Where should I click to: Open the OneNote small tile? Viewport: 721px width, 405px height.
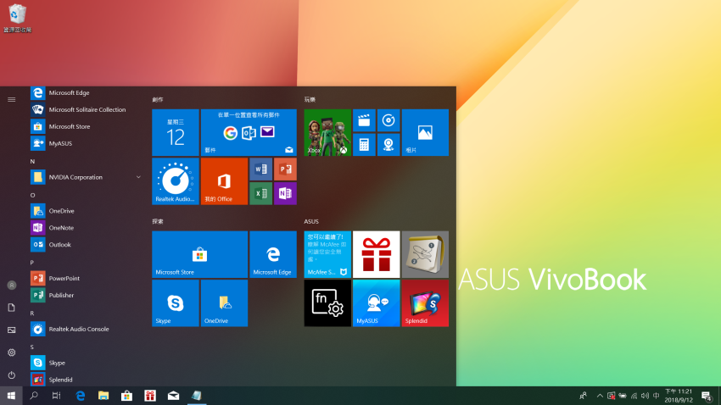285,193
